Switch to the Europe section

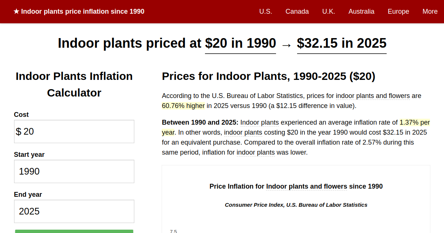pyautogui.click(x=398, y=11)
